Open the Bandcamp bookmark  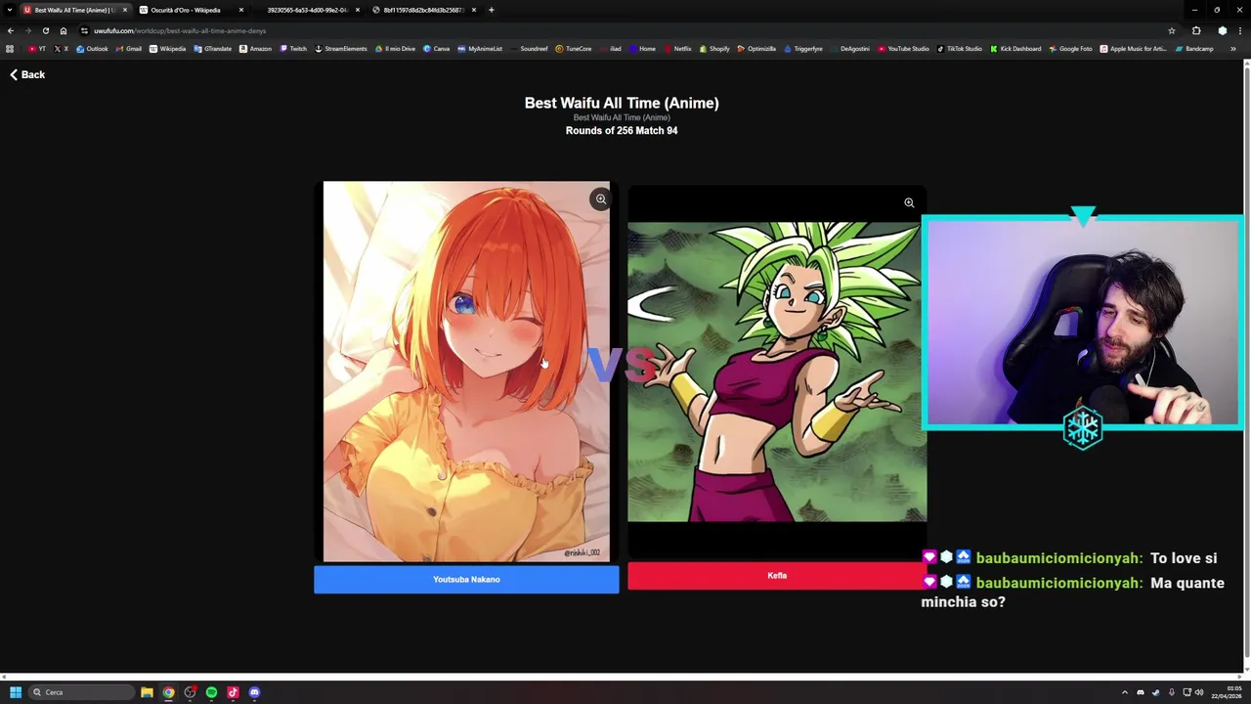(1193, 49)
